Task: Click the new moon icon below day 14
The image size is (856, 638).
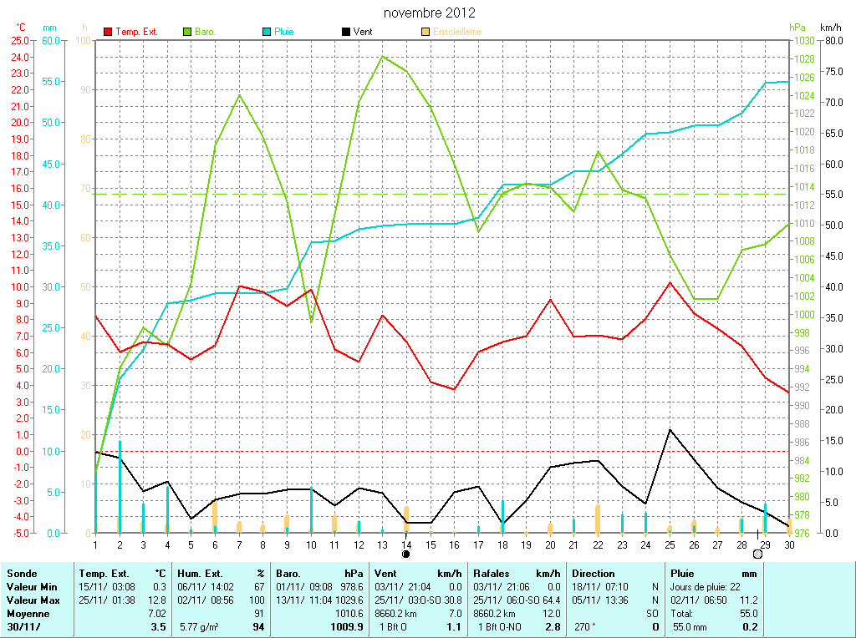Action: tap(406, 553)
